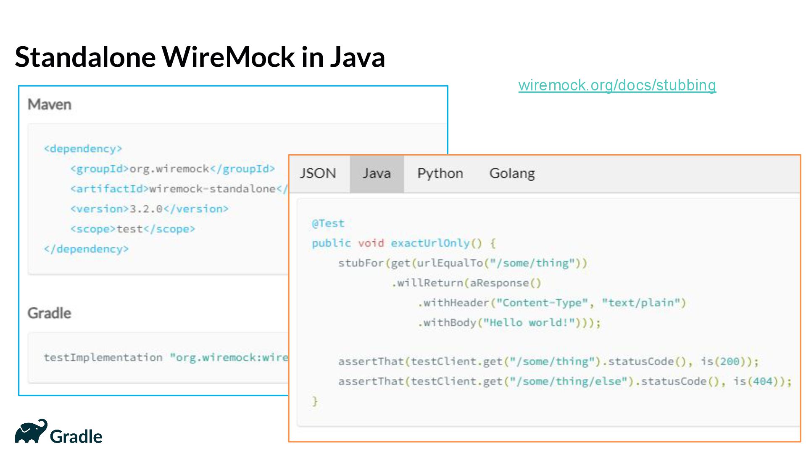Click the .withHeader Content-Type line

click(552, 303)
